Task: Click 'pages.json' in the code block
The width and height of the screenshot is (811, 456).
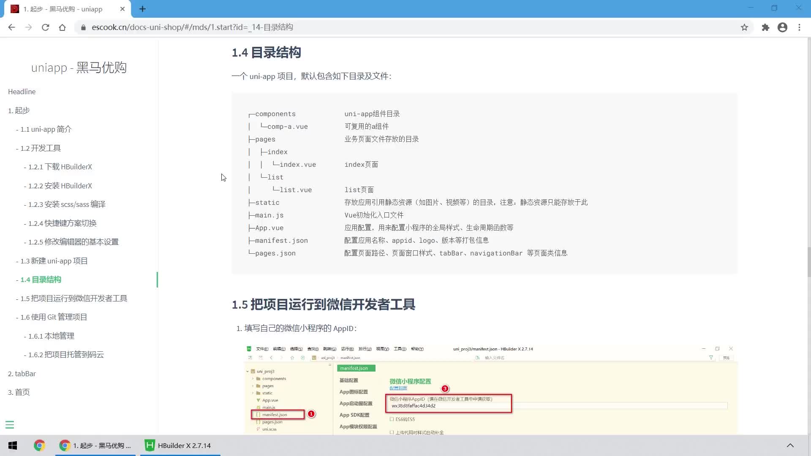Action: pos(275,253)
